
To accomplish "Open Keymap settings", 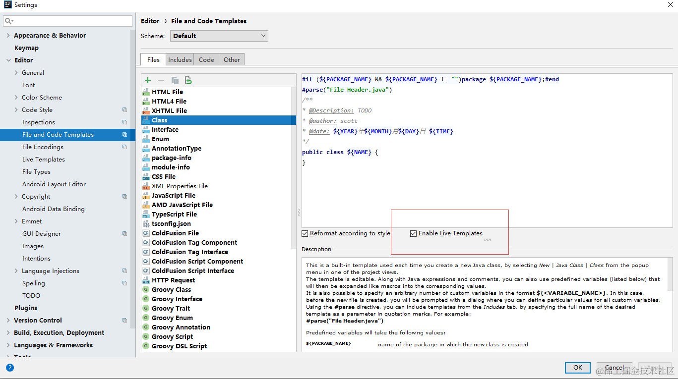I will (26, 48).
